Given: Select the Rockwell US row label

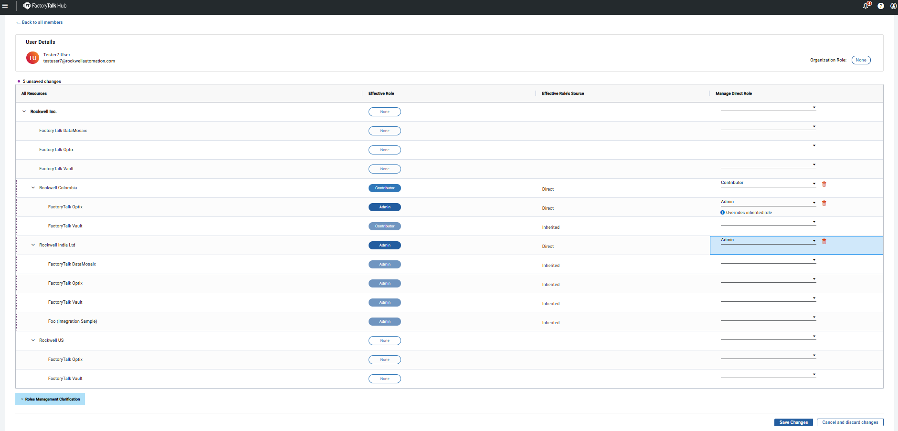Looking at the screenshot, I should [x=52, y=340].
